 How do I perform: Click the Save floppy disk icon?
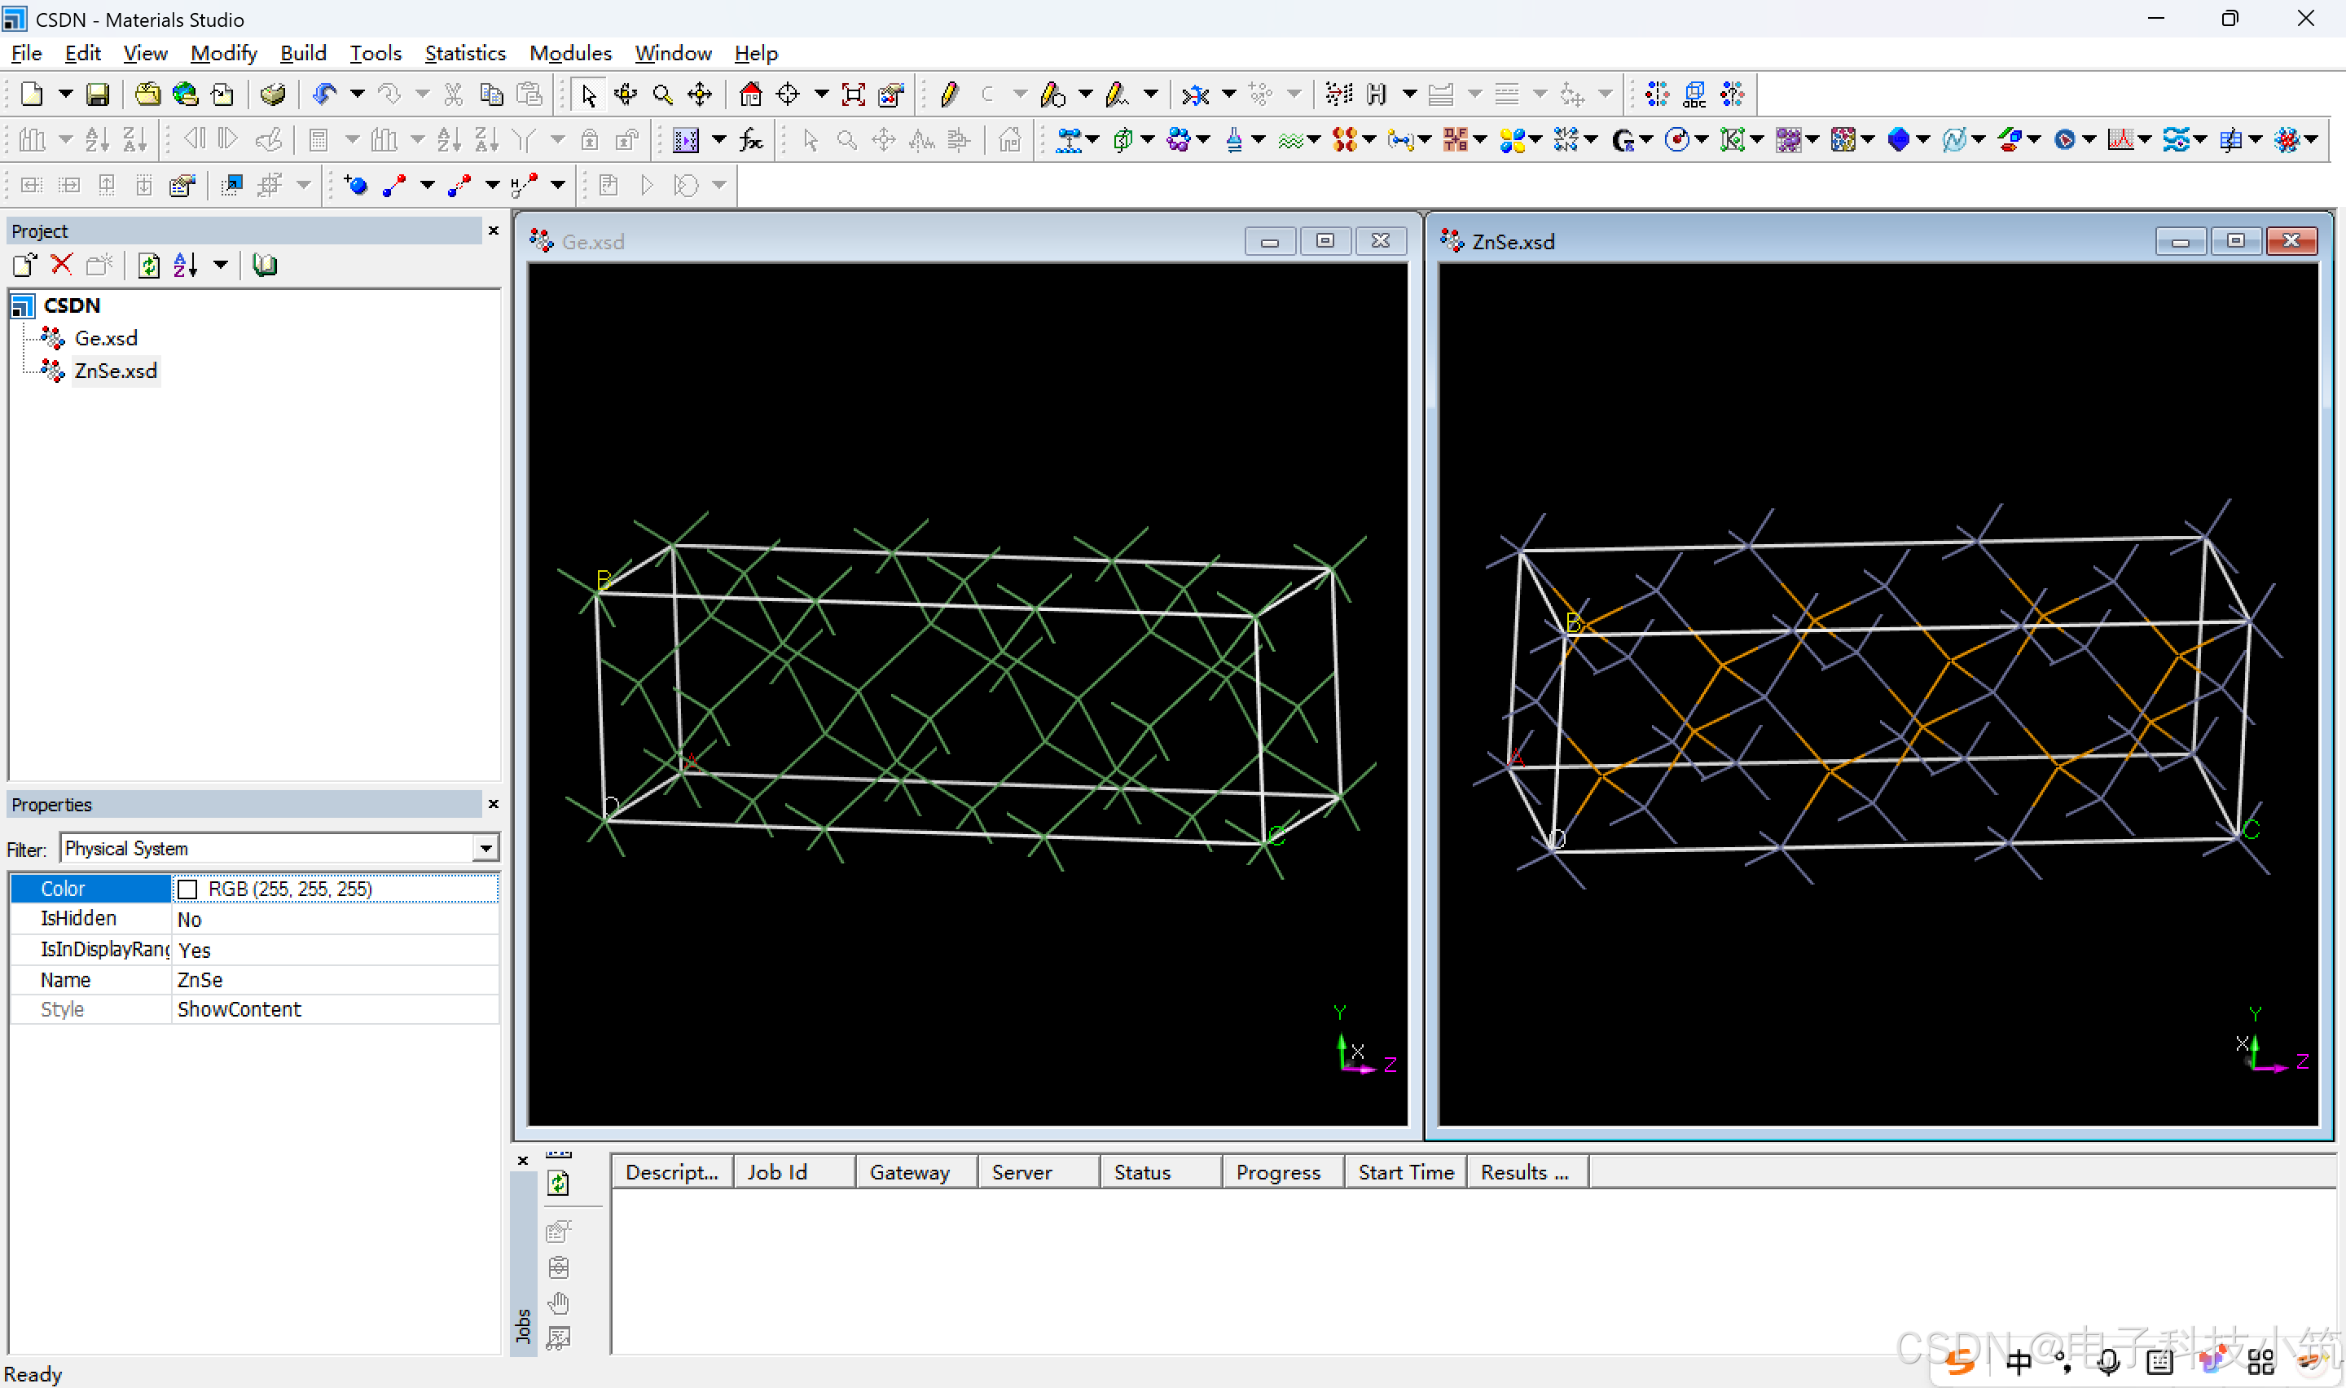[97, 94]
